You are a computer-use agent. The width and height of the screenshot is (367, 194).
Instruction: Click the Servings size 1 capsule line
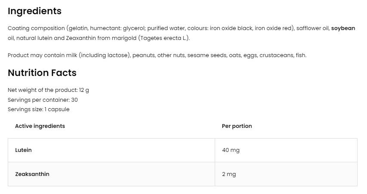pyautogui.click(x=38, y=109)
